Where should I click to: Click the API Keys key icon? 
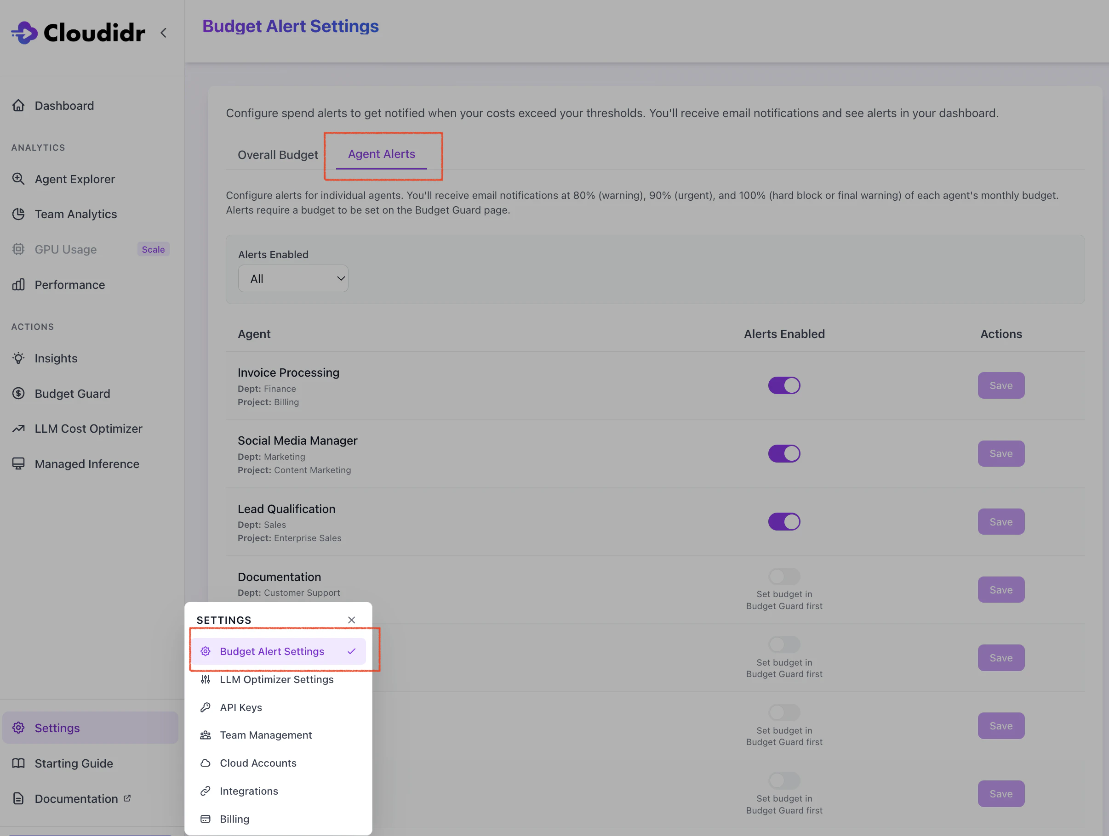[206, 707]
